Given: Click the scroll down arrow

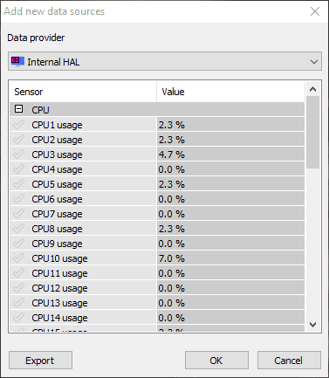Looking at the screenshot, I should click(312, 324).
